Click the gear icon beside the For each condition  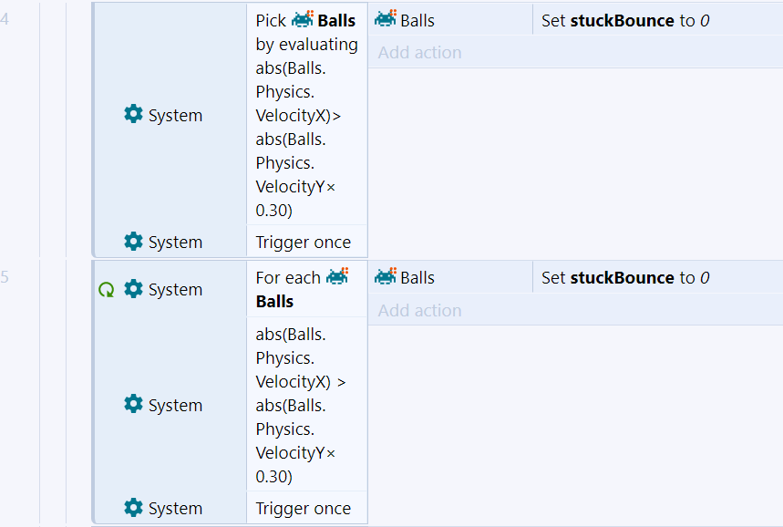pyautogui.click(x=133, y=289)
